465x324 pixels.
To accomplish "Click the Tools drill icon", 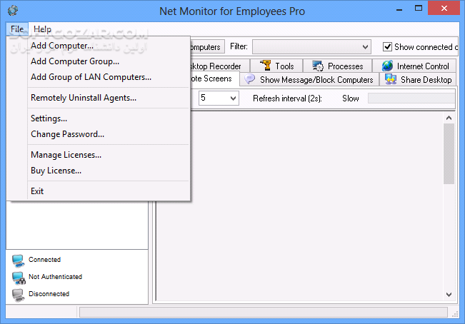I will click(266, 66).
